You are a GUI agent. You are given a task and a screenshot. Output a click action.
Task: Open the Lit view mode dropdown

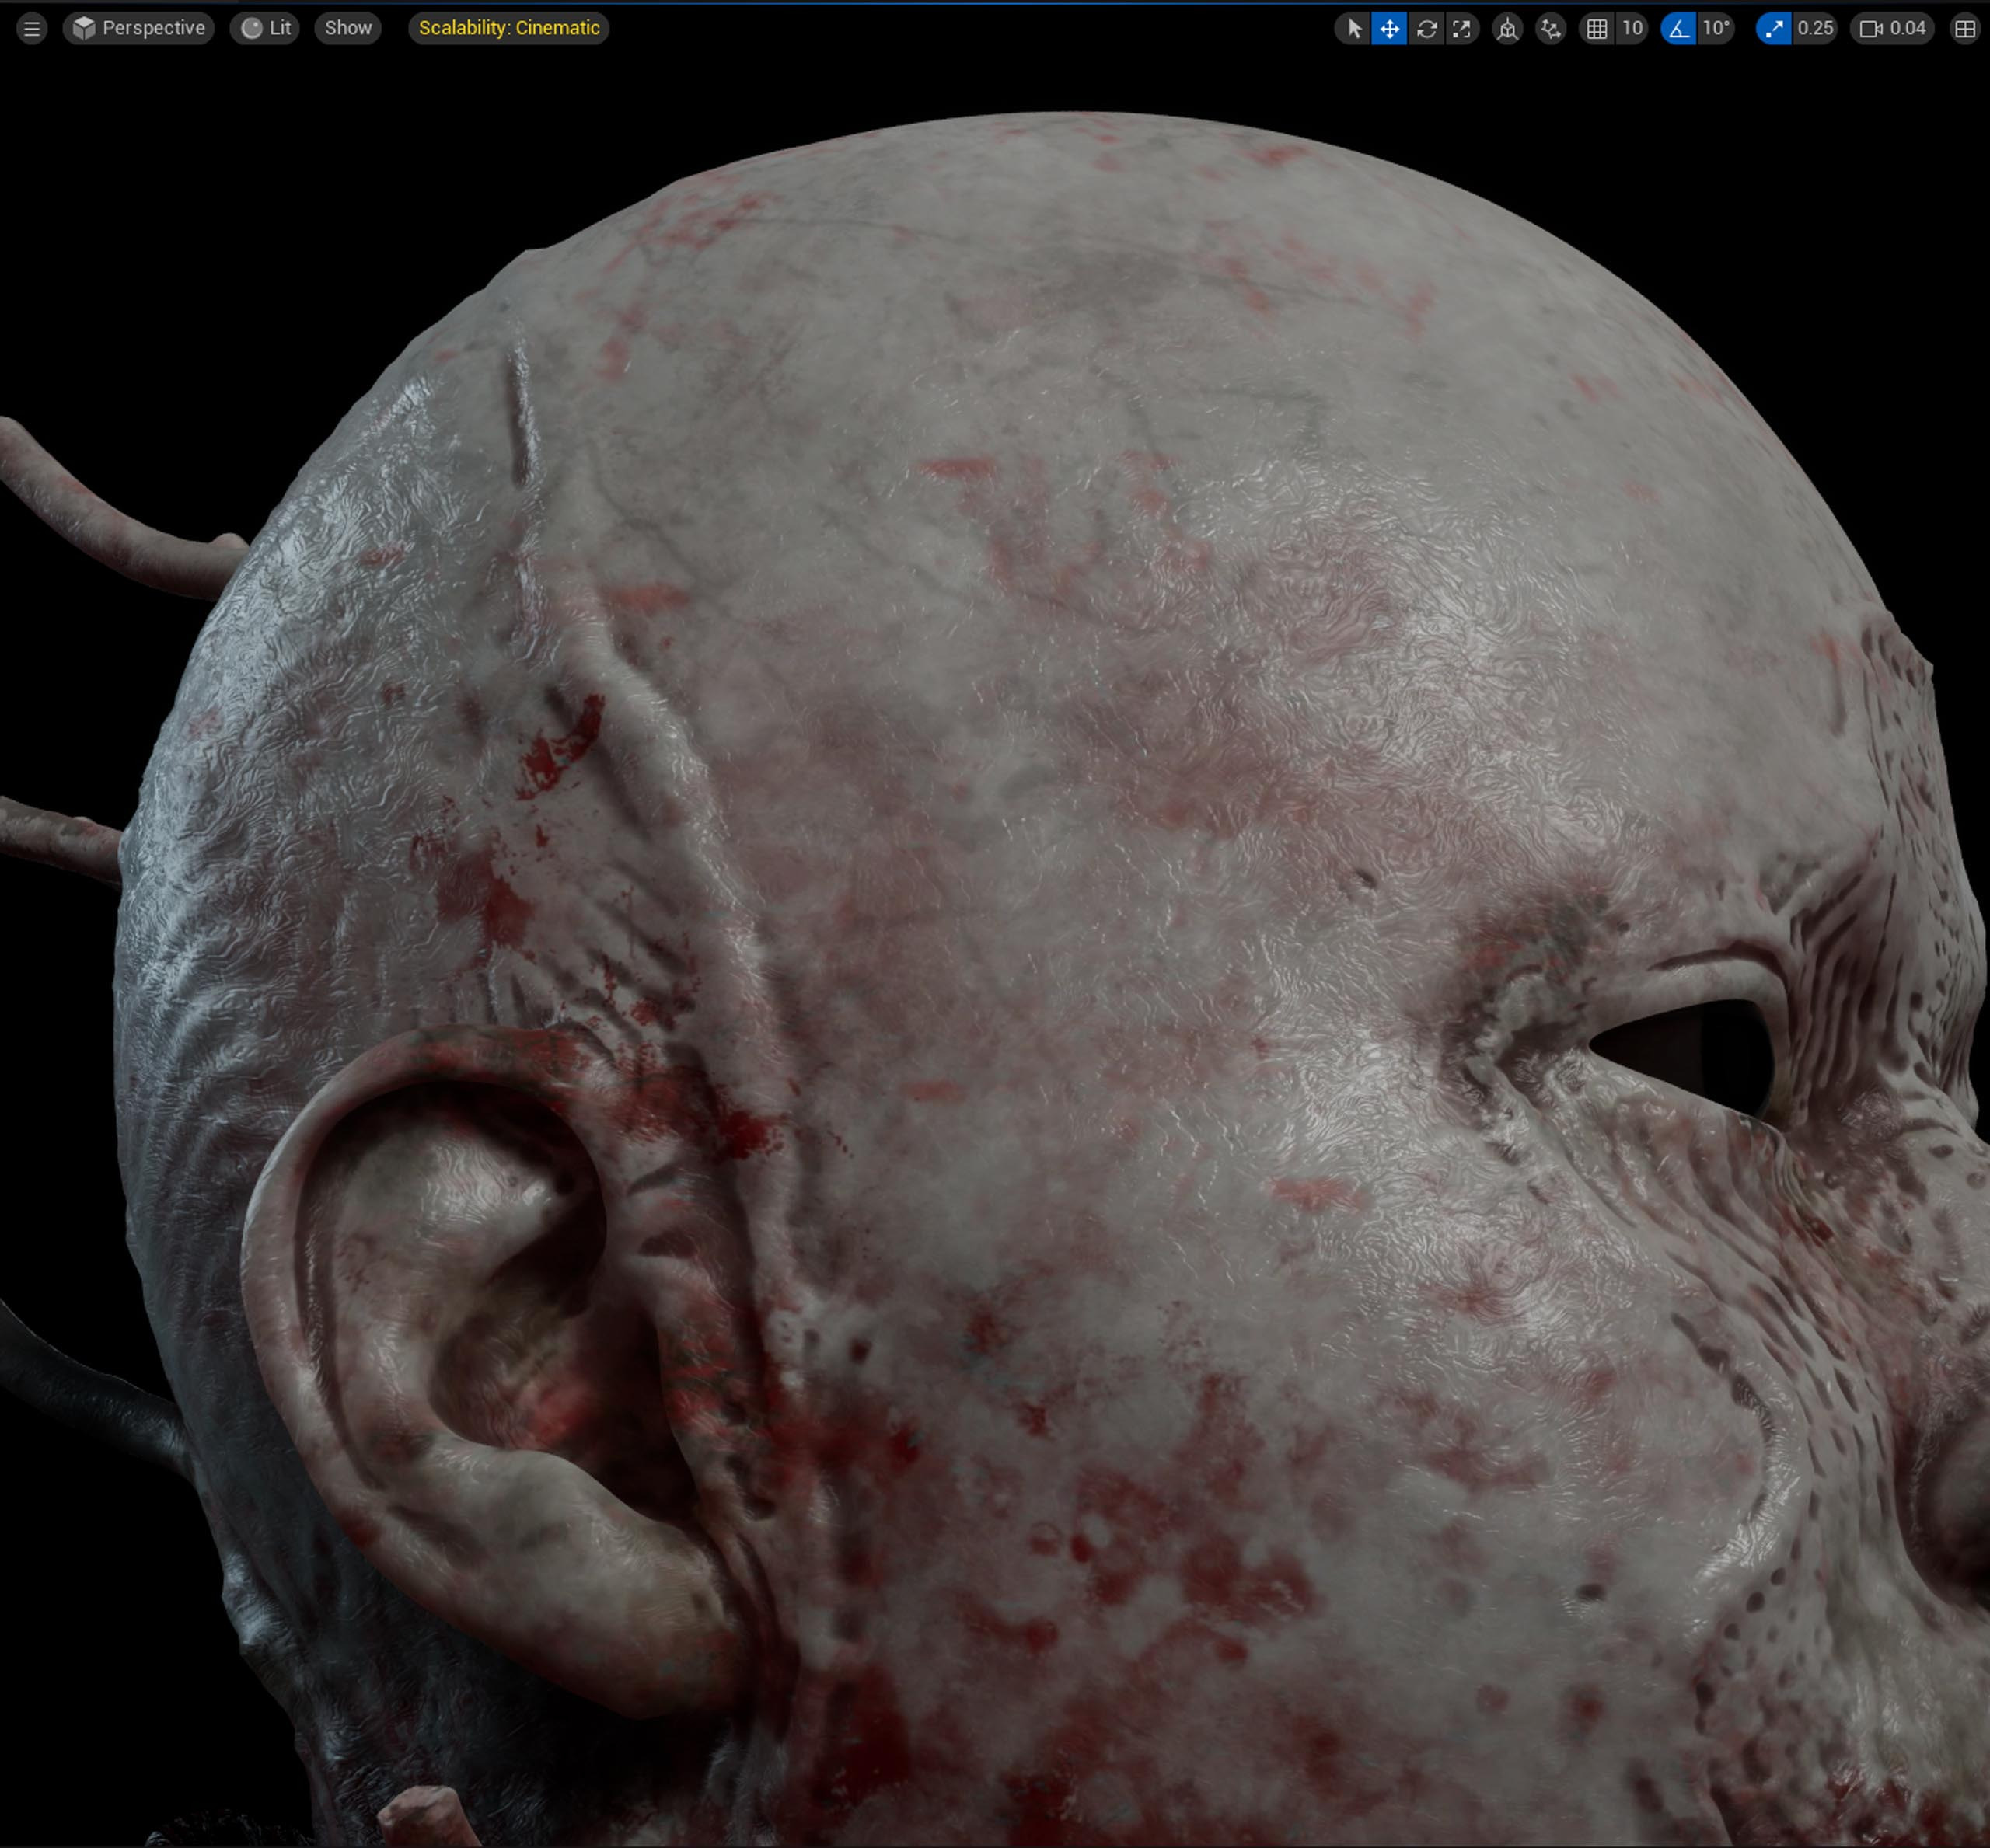(x=265, y=28)
